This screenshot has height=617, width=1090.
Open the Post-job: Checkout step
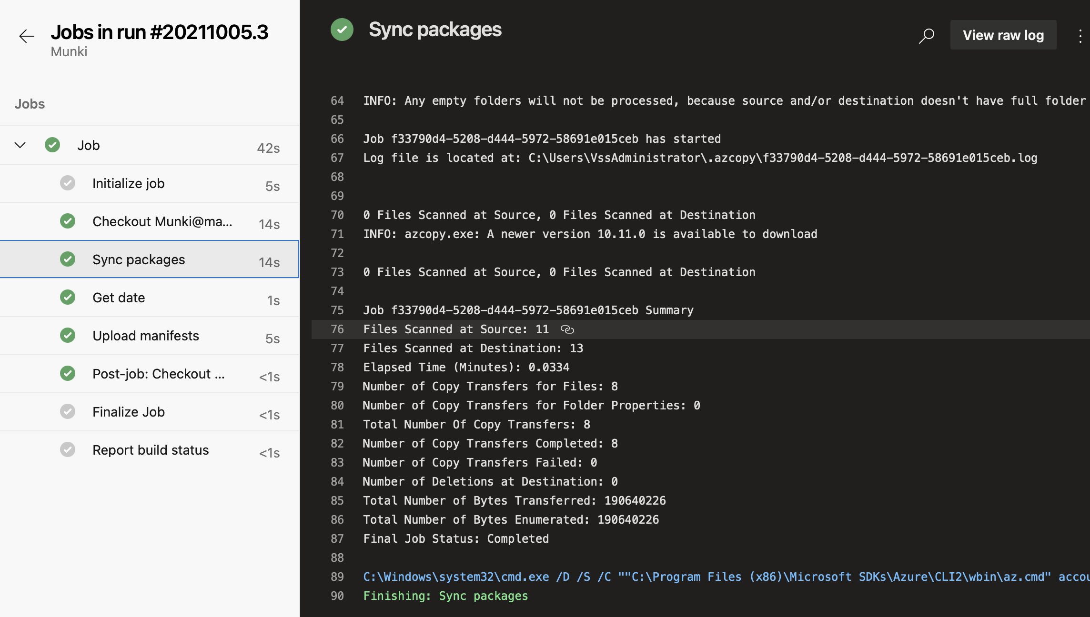[x=158, y=374]
